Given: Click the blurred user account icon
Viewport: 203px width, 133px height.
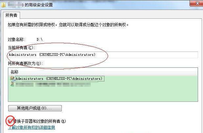Looking at the screenshot, I should point(12,84).
